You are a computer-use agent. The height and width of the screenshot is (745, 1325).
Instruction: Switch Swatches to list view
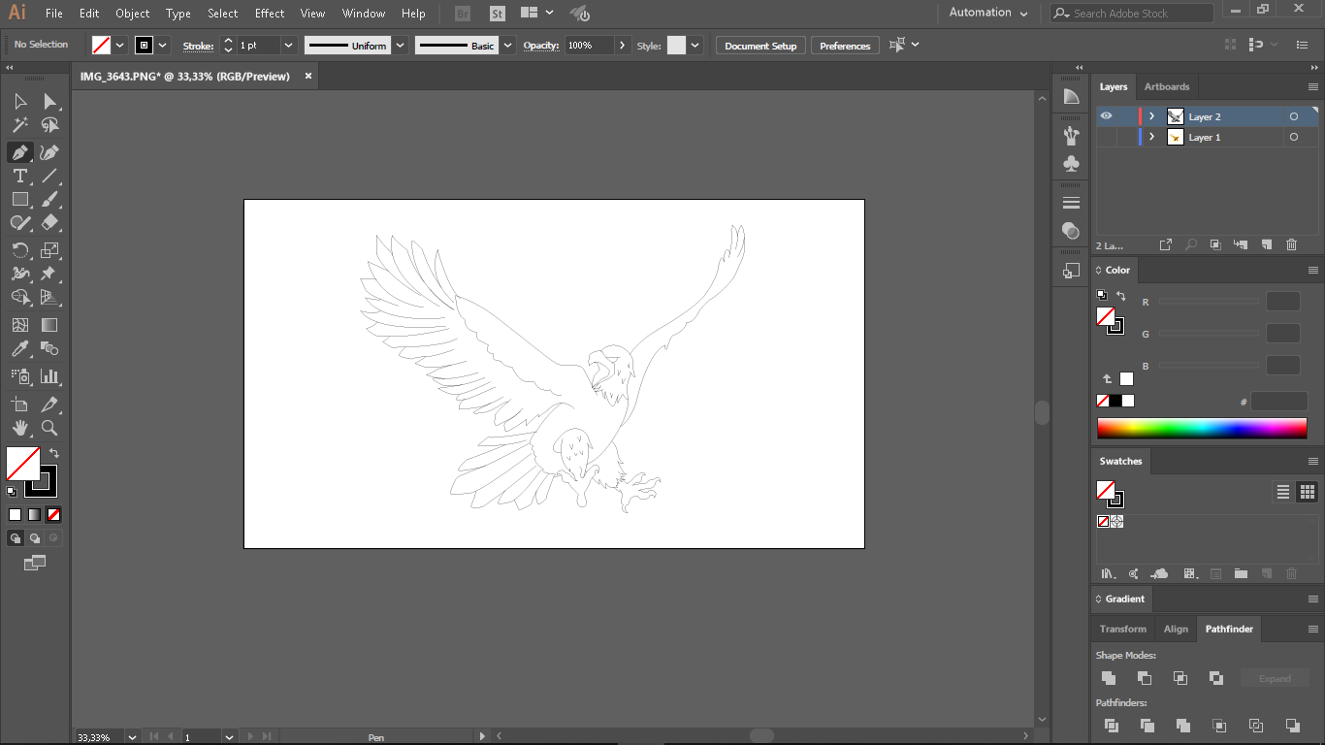tap(1282, 492)
